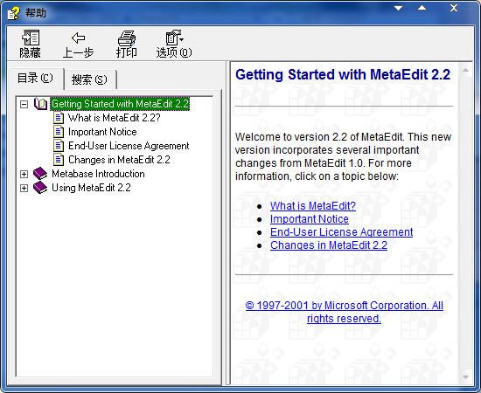Click the page icon next to What is MetaEdit 2.2?

click(x=59, y=118)
